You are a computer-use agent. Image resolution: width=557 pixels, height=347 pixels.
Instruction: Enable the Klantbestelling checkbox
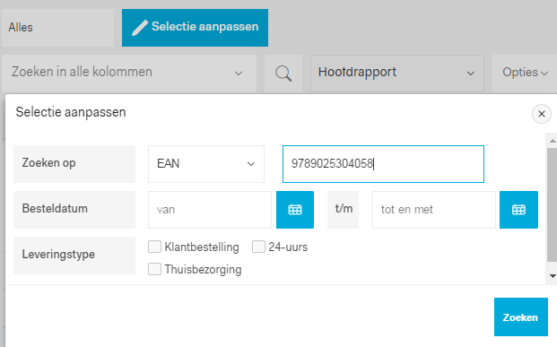(154, 247)
